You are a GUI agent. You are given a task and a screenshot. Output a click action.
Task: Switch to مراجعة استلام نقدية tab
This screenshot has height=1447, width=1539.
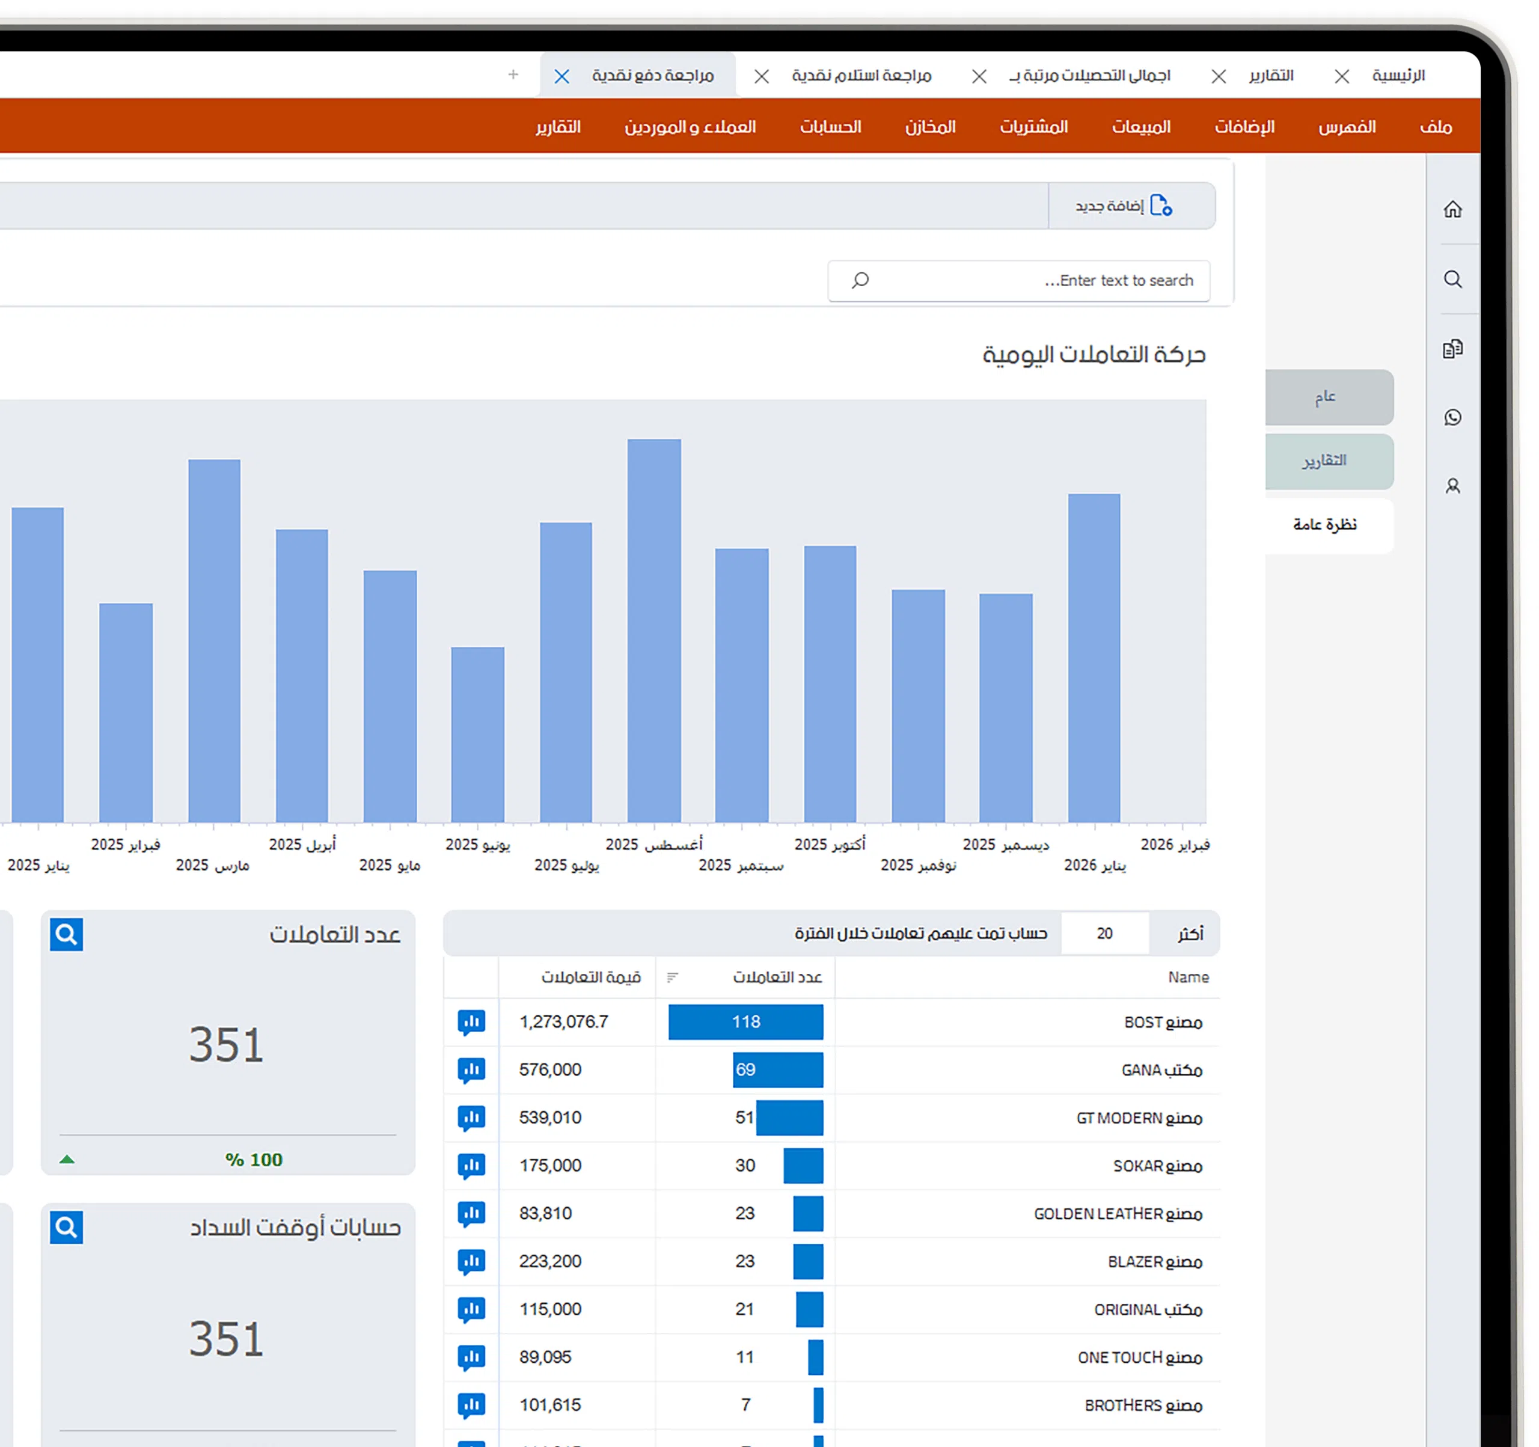coord(860,76)
